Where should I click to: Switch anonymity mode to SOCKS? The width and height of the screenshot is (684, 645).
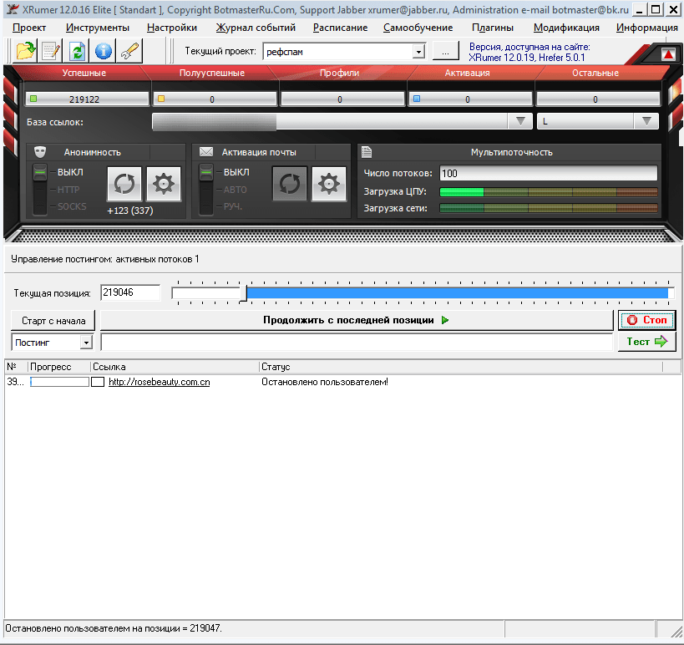(72, 206)
